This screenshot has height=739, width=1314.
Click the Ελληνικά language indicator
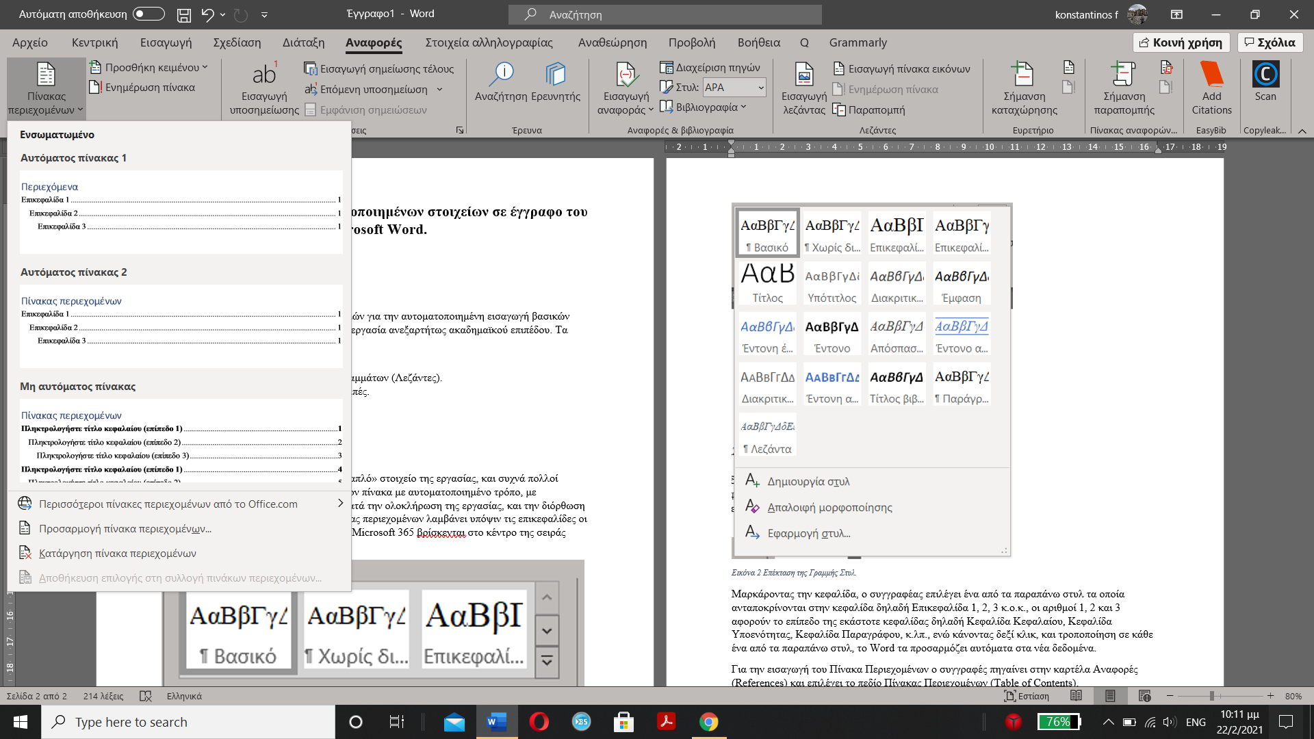[184, 696]
